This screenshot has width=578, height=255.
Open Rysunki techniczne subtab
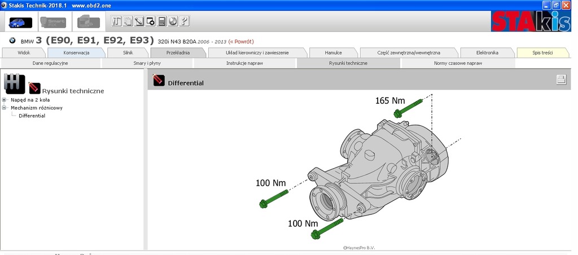[x=348, y=63]
